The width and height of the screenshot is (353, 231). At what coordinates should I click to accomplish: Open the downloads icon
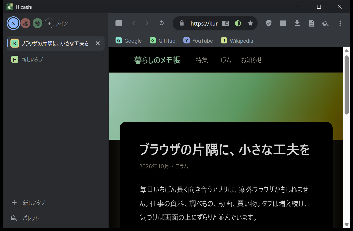[297, 23]
